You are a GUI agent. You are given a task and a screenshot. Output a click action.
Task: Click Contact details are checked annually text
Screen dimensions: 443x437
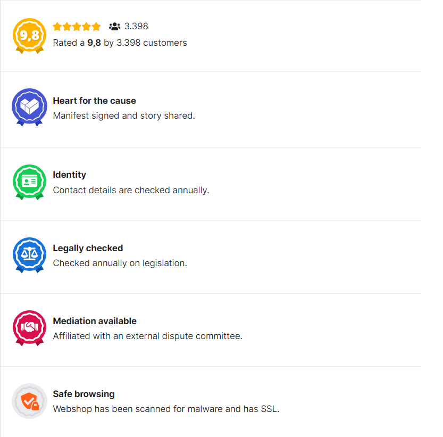click(131, 190)
